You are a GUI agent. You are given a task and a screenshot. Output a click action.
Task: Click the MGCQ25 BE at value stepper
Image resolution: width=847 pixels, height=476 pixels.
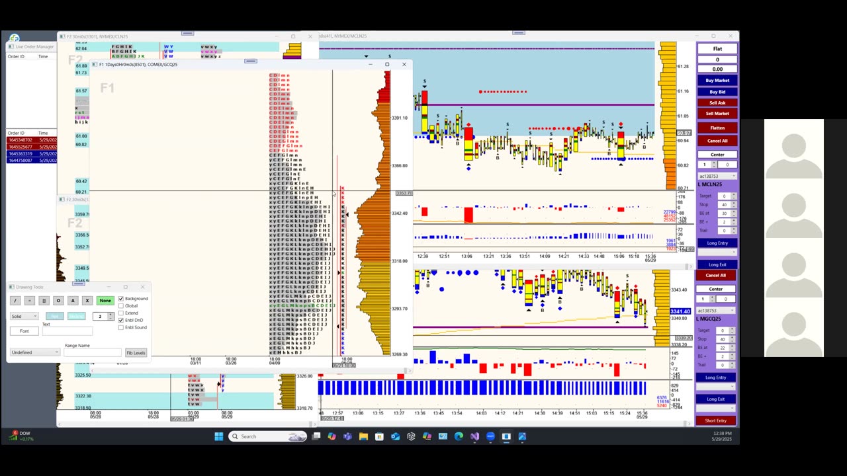[727, 348]
